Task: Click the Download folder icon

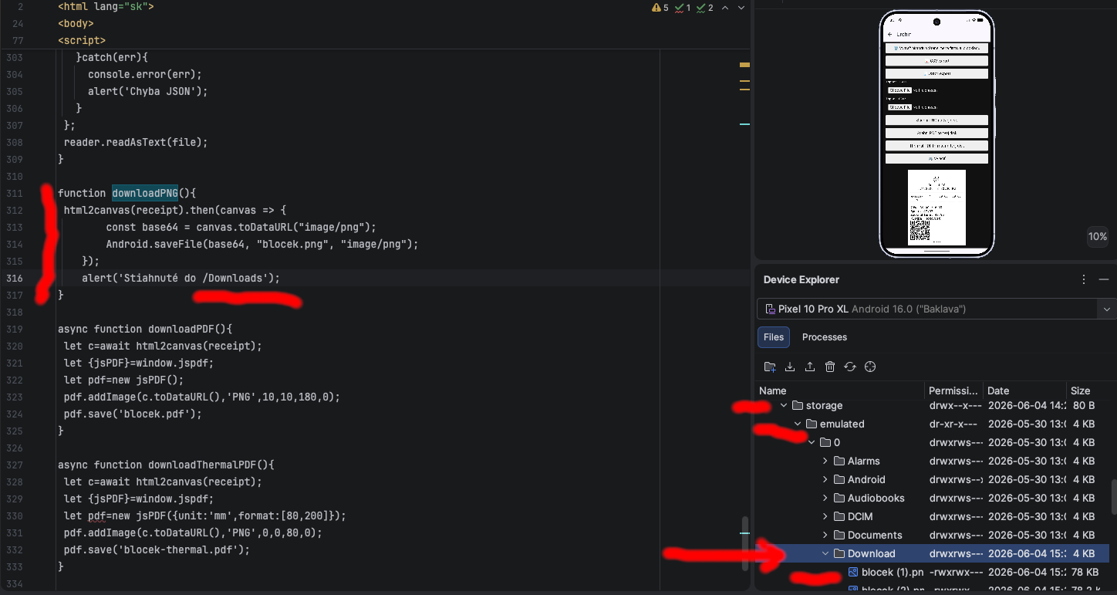Action: [839, 553]
